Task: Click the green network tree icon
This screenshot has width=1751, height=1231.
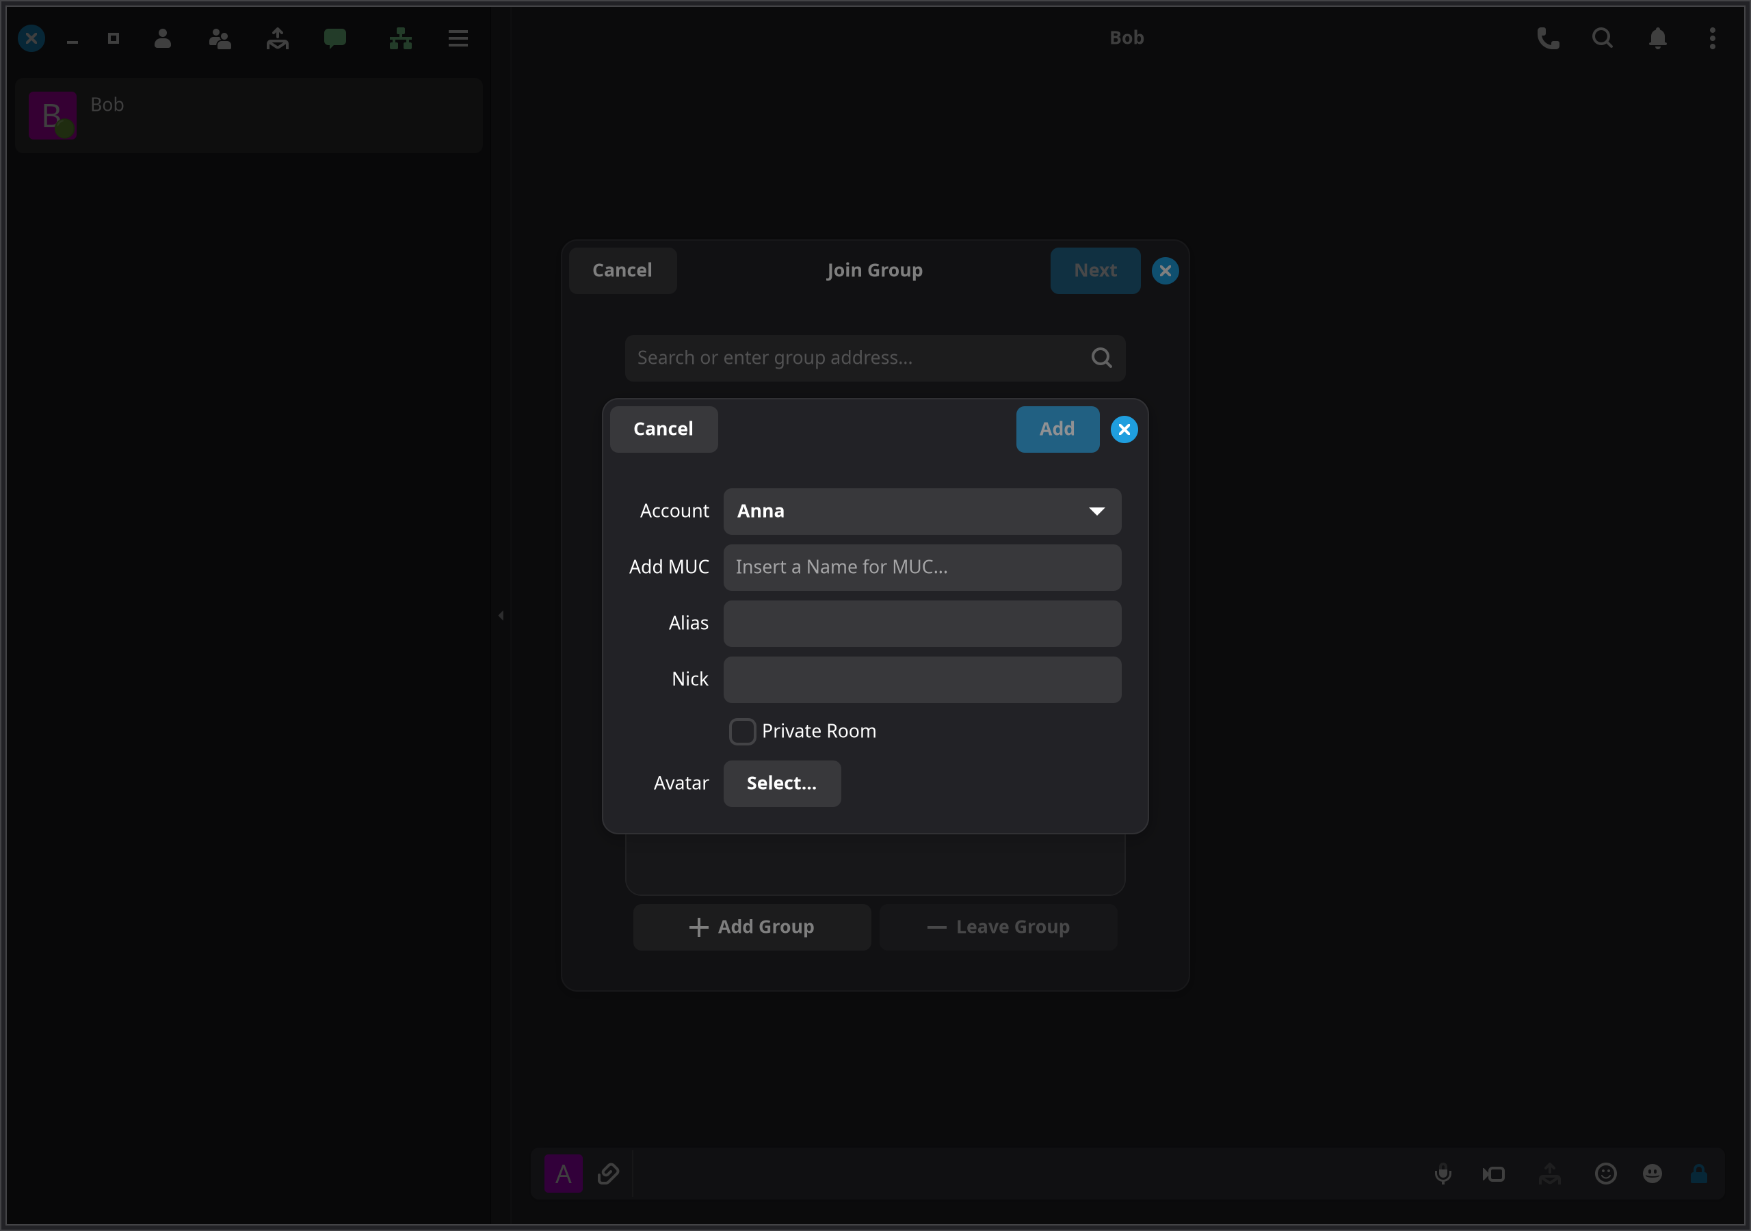Action: pos(400,38)
